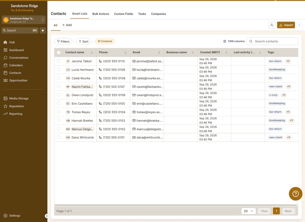Check the box for Jerome Talbot

point(59,61)
